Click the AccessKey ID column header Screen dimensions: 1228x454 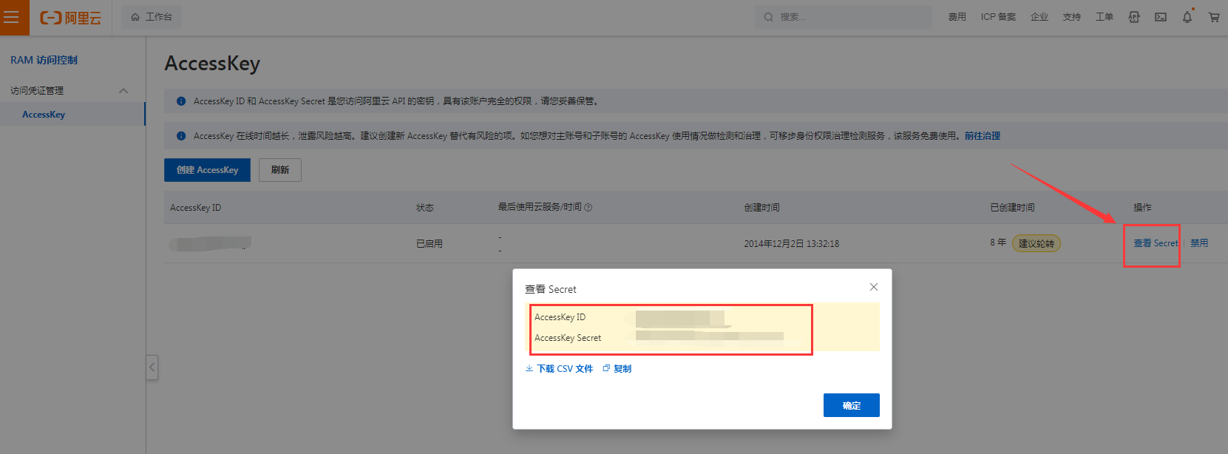point(196,208)
